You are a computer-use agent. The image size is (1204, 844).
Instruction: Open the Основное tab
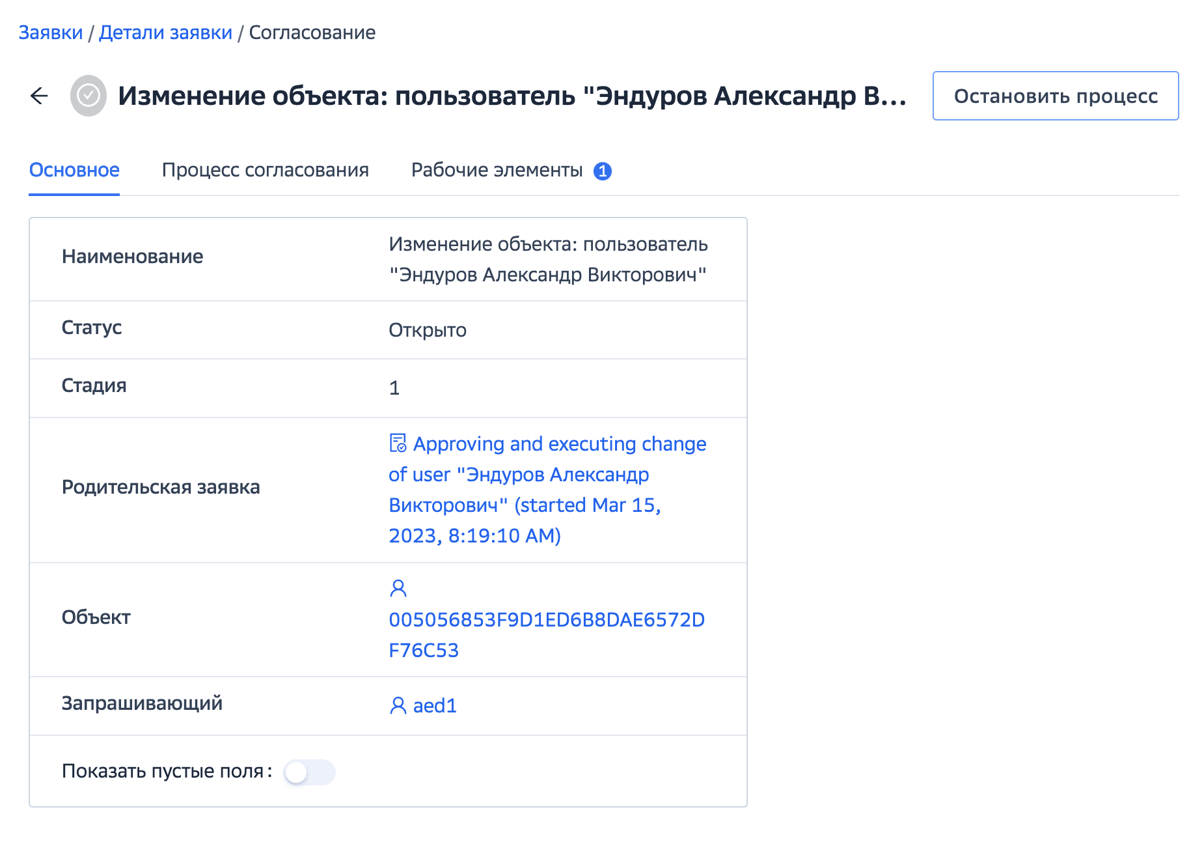[74, 171]
